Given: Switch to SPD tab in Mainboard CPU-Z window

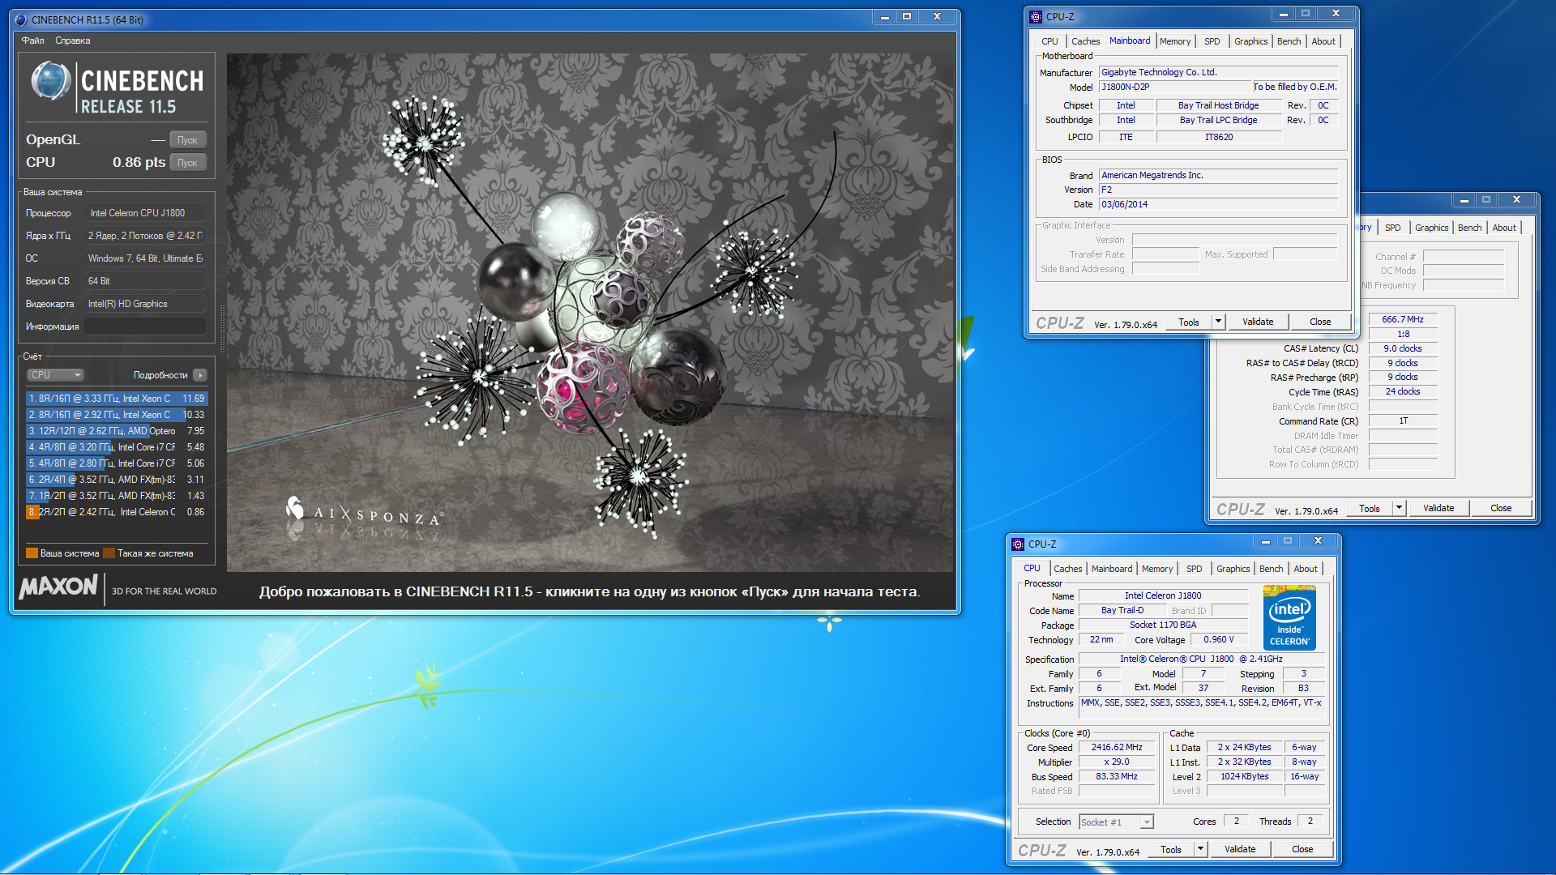Looking at the screenshot, I should [x=1212, y=41].
